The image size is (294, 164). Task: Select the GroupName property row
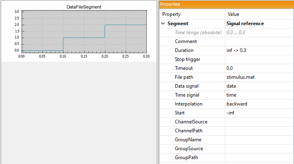click(226, 140)
